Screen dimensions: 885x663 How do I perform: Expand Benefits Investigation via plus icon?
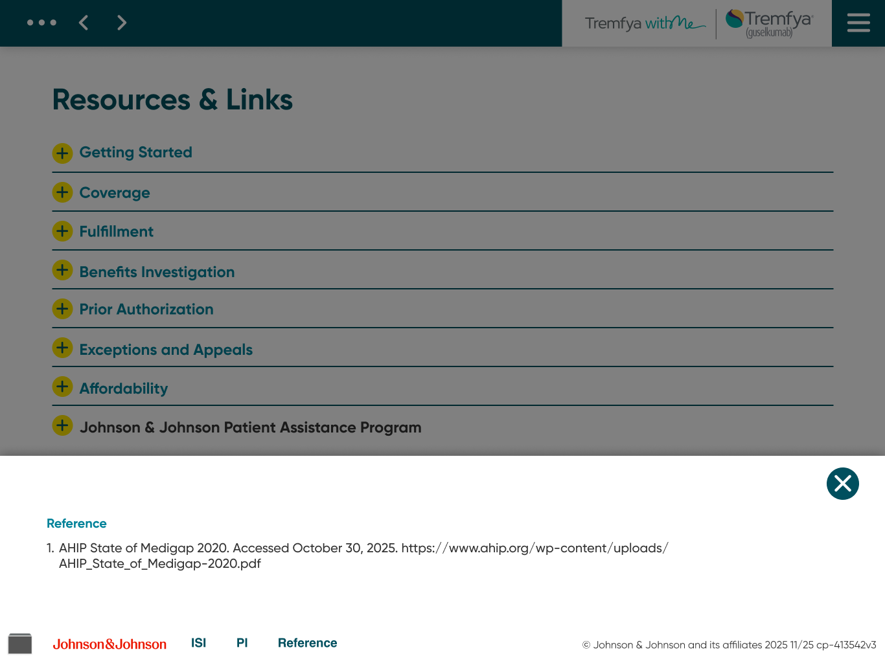pos(62,270)
